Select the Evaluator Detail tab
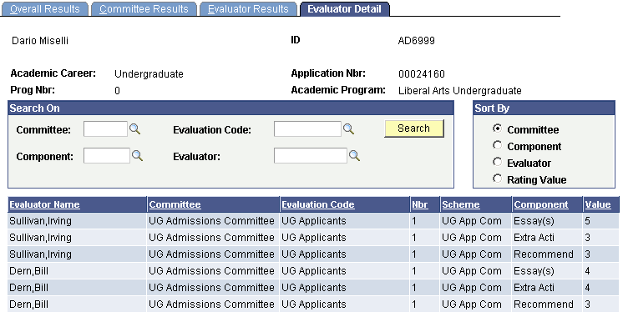Screen dimensions: 623x317 344,8
